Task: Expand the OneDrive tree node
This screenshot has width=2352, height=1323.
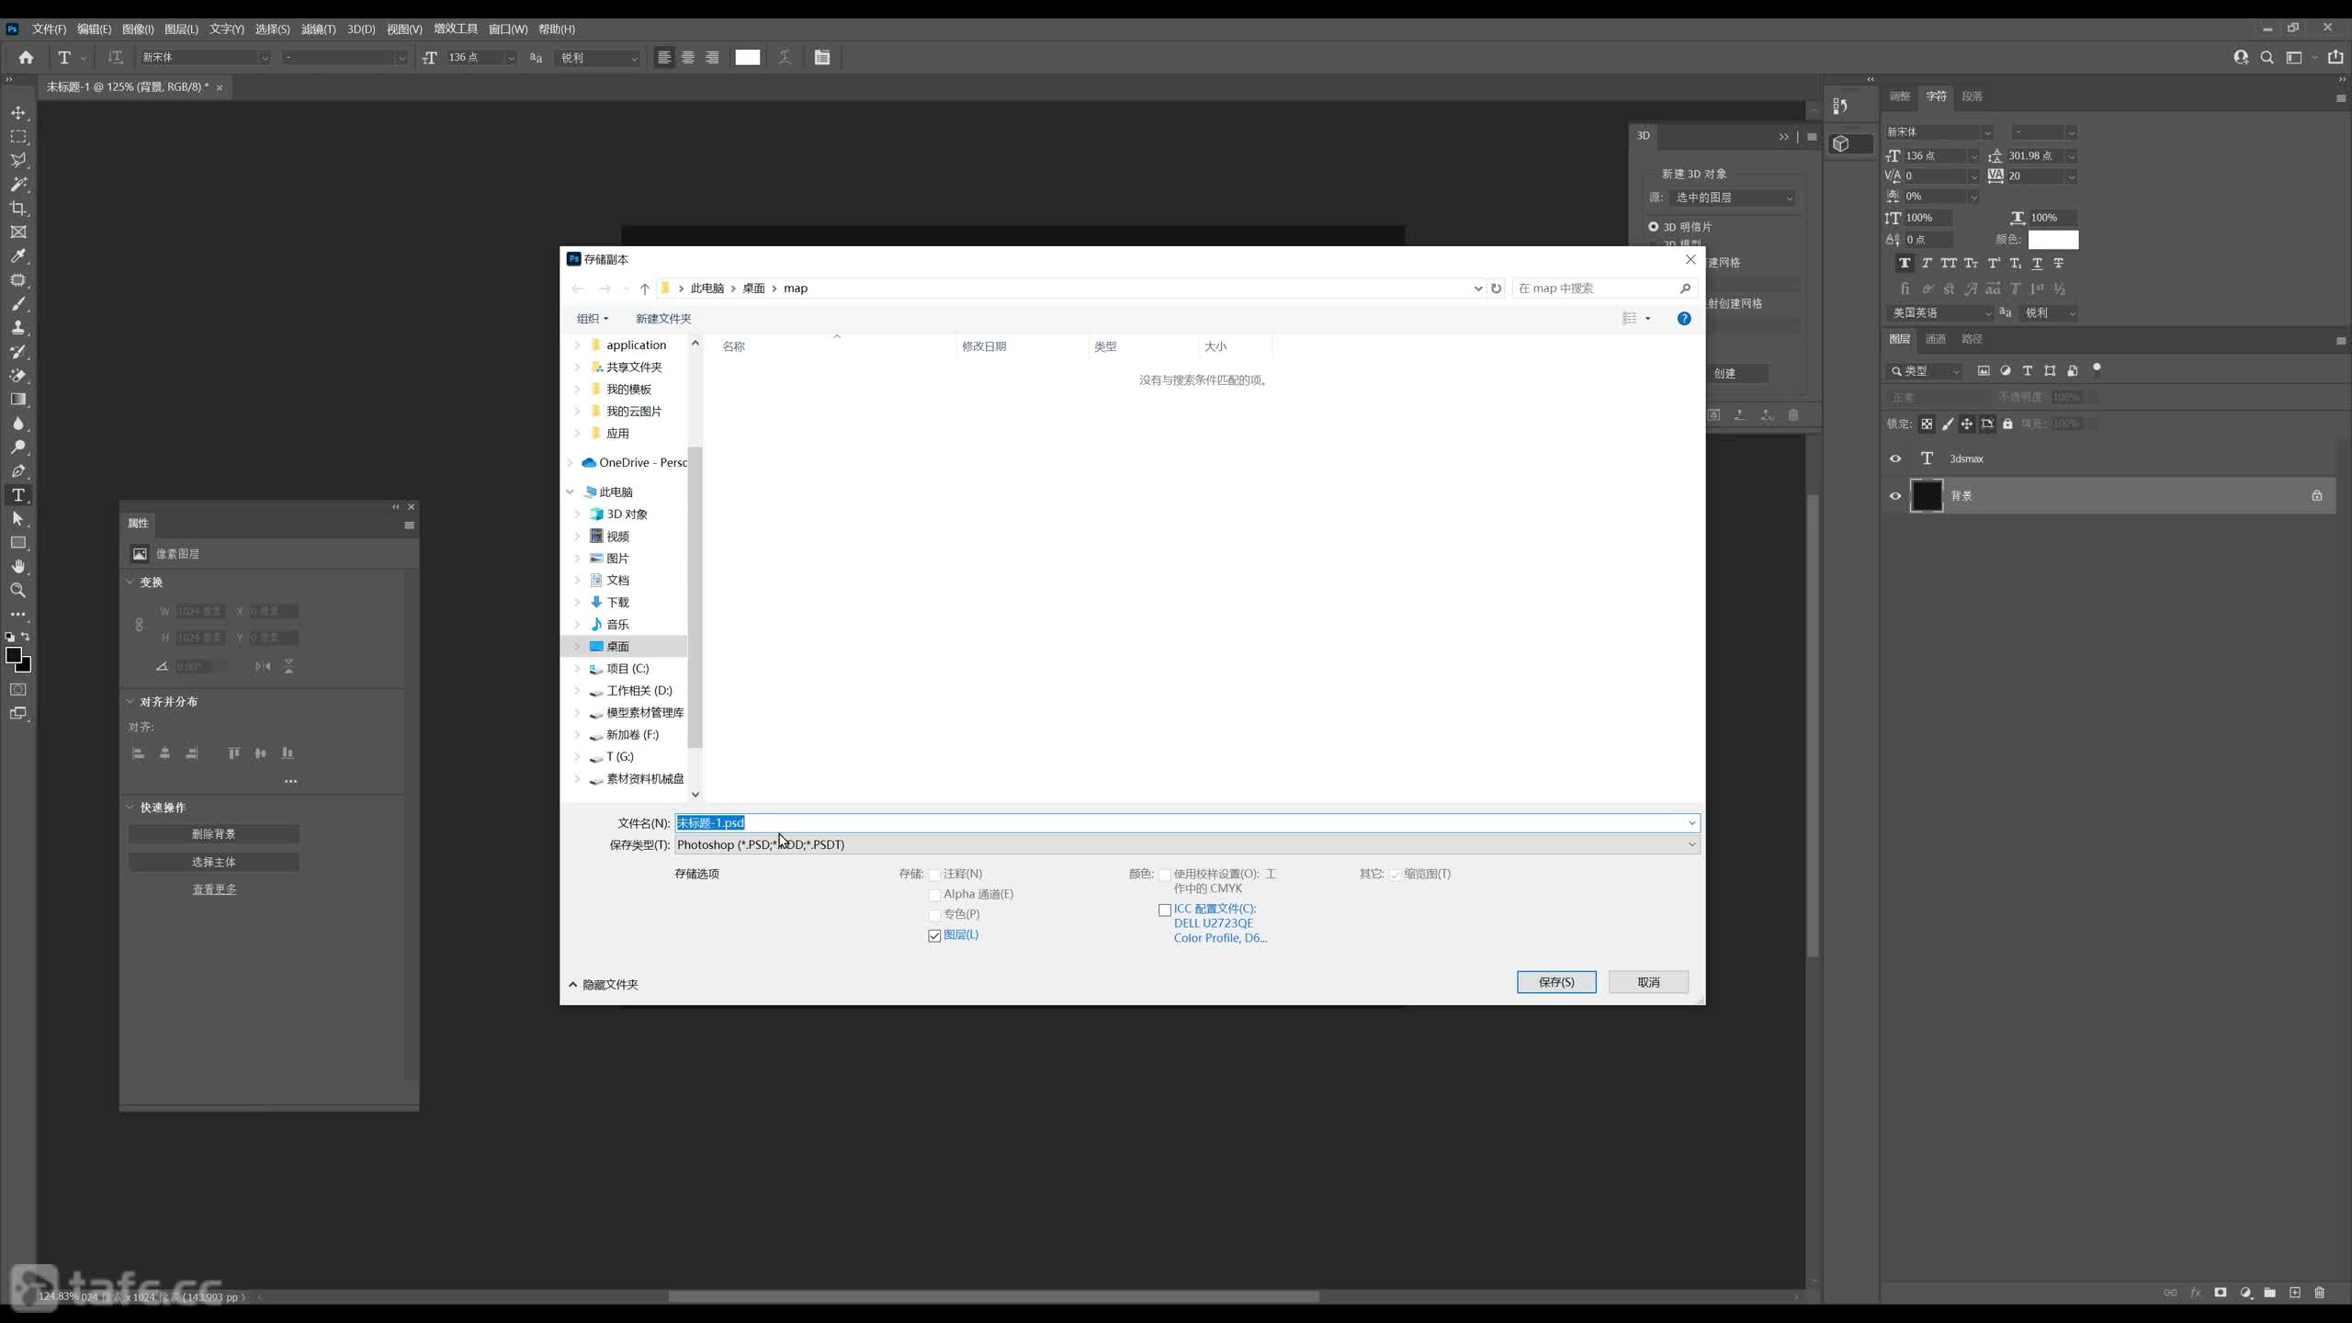Action: (x=571, y=463)
